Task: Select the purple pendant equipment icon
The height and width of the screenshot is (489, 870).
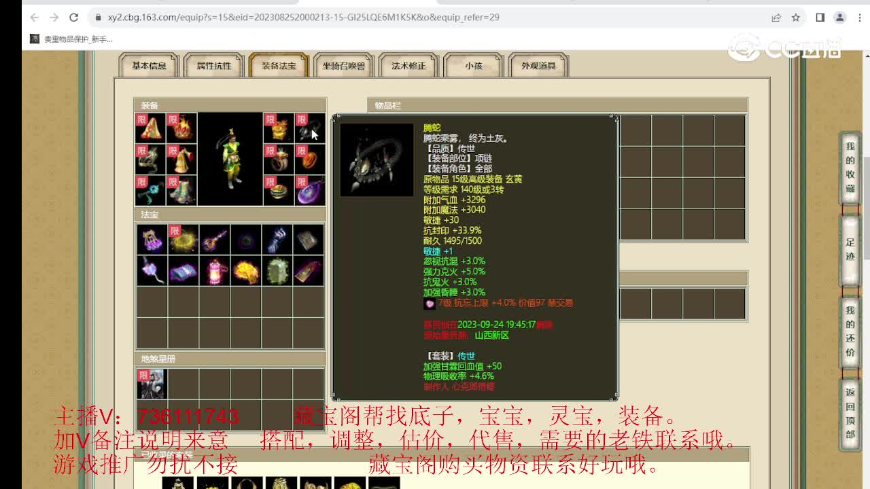Action: coord(310,190)
